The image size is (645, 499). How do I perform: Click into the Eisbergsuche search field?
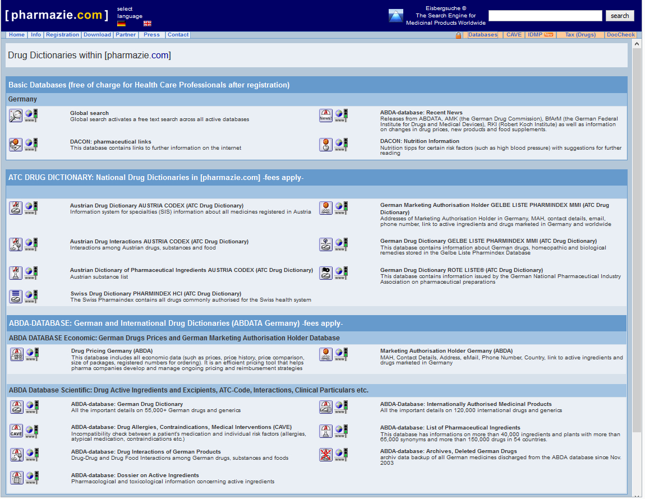(x=545, y=16)
